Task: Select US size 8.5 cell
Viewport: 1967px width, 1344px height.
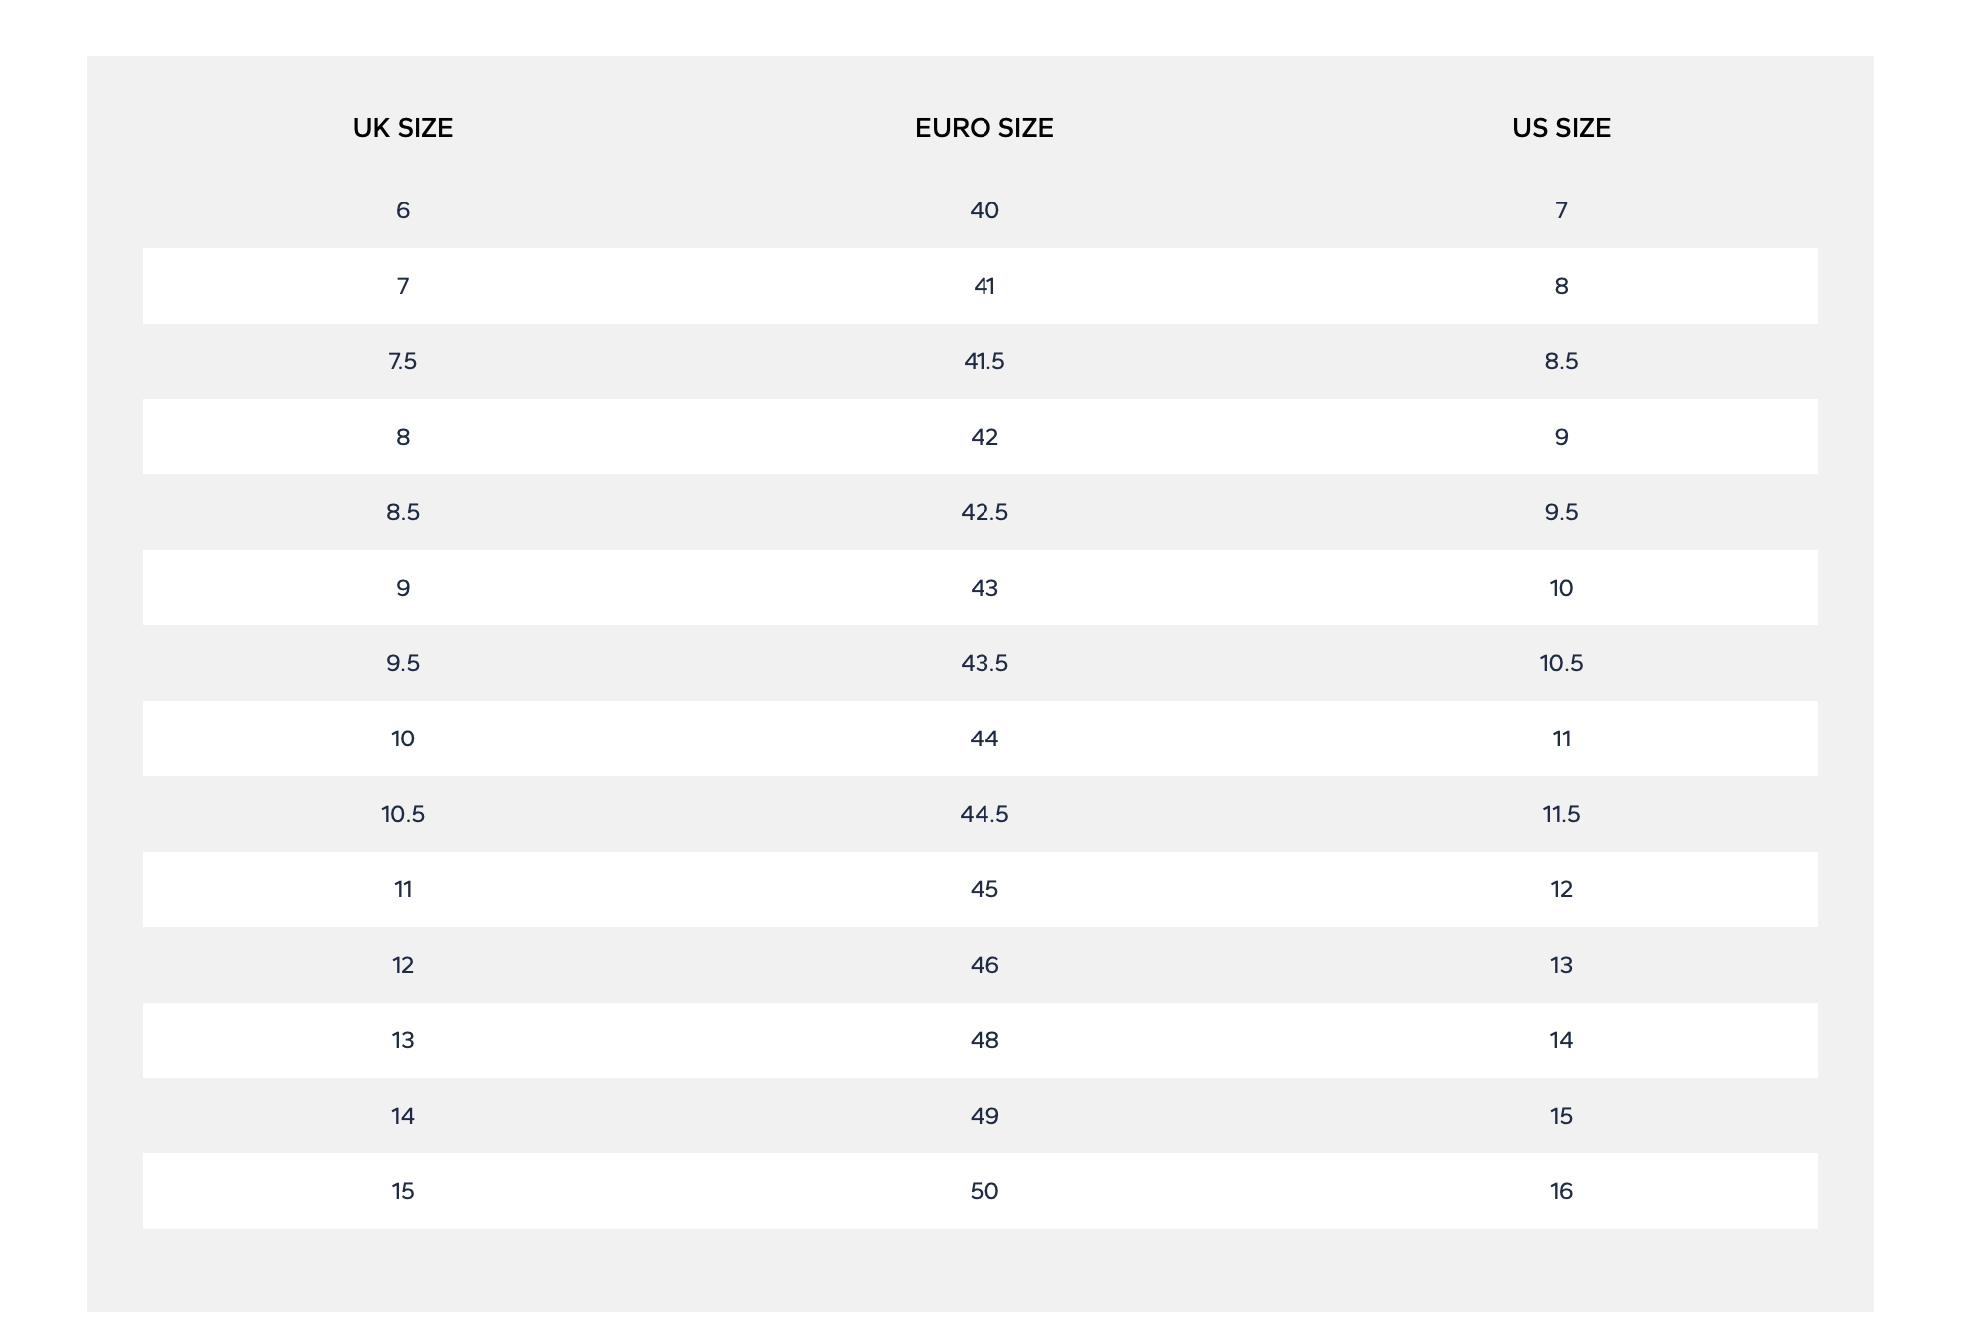Action: pos(1561,361)
